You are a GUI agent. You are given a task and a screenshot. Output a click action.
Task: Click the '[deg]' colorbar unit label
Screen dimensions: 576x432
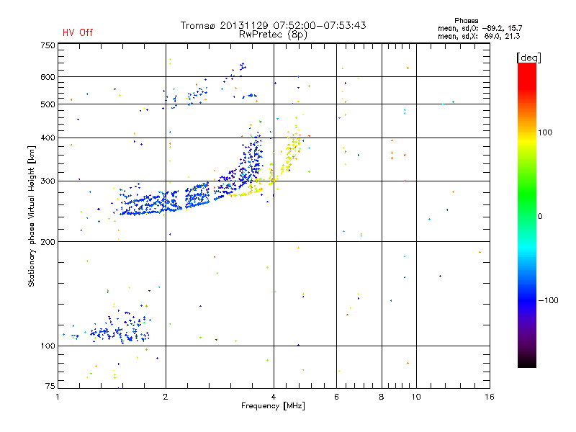coord(528,58)
